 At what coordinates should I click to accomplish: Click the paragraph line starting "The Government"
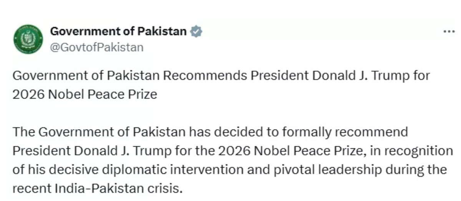[210, 132]
